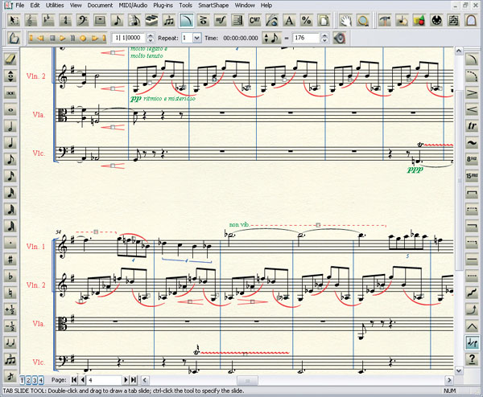Viewport: 483px width, 397px height.
Task: Choose the Note Mover tool
Action: click(402, 21)
